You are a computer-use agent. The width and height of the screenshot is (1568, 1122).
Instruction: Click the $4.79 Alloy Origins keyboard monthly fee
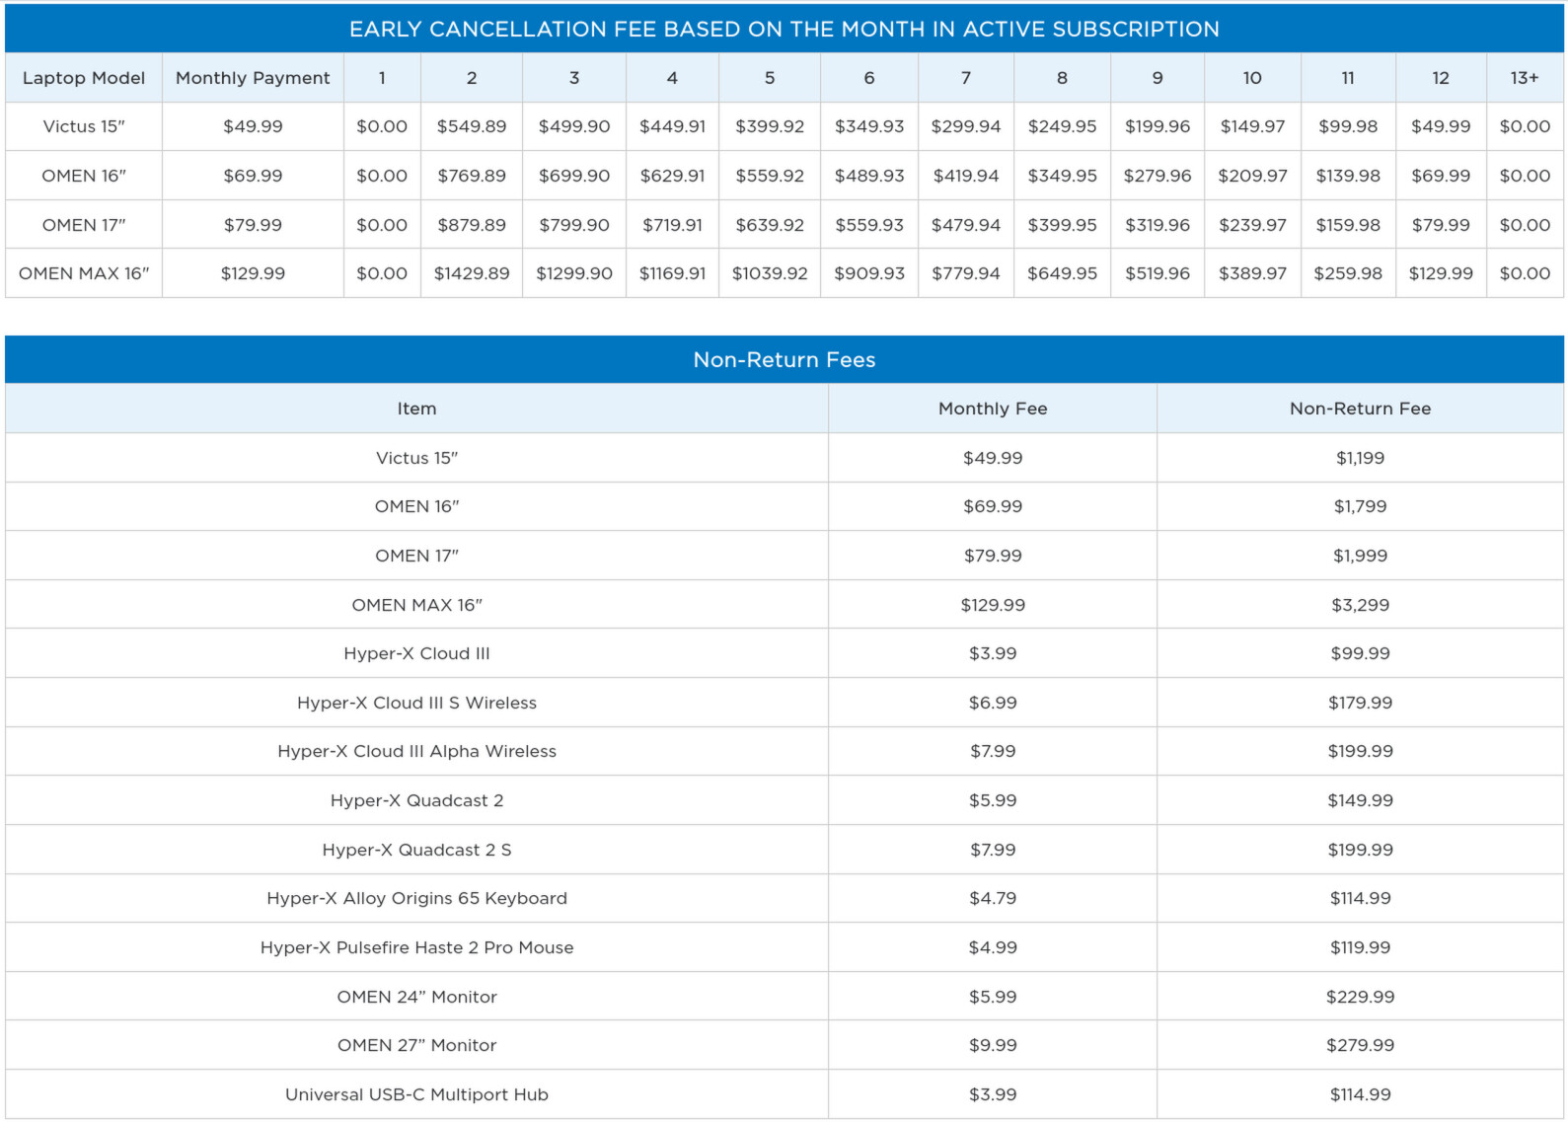992,898
